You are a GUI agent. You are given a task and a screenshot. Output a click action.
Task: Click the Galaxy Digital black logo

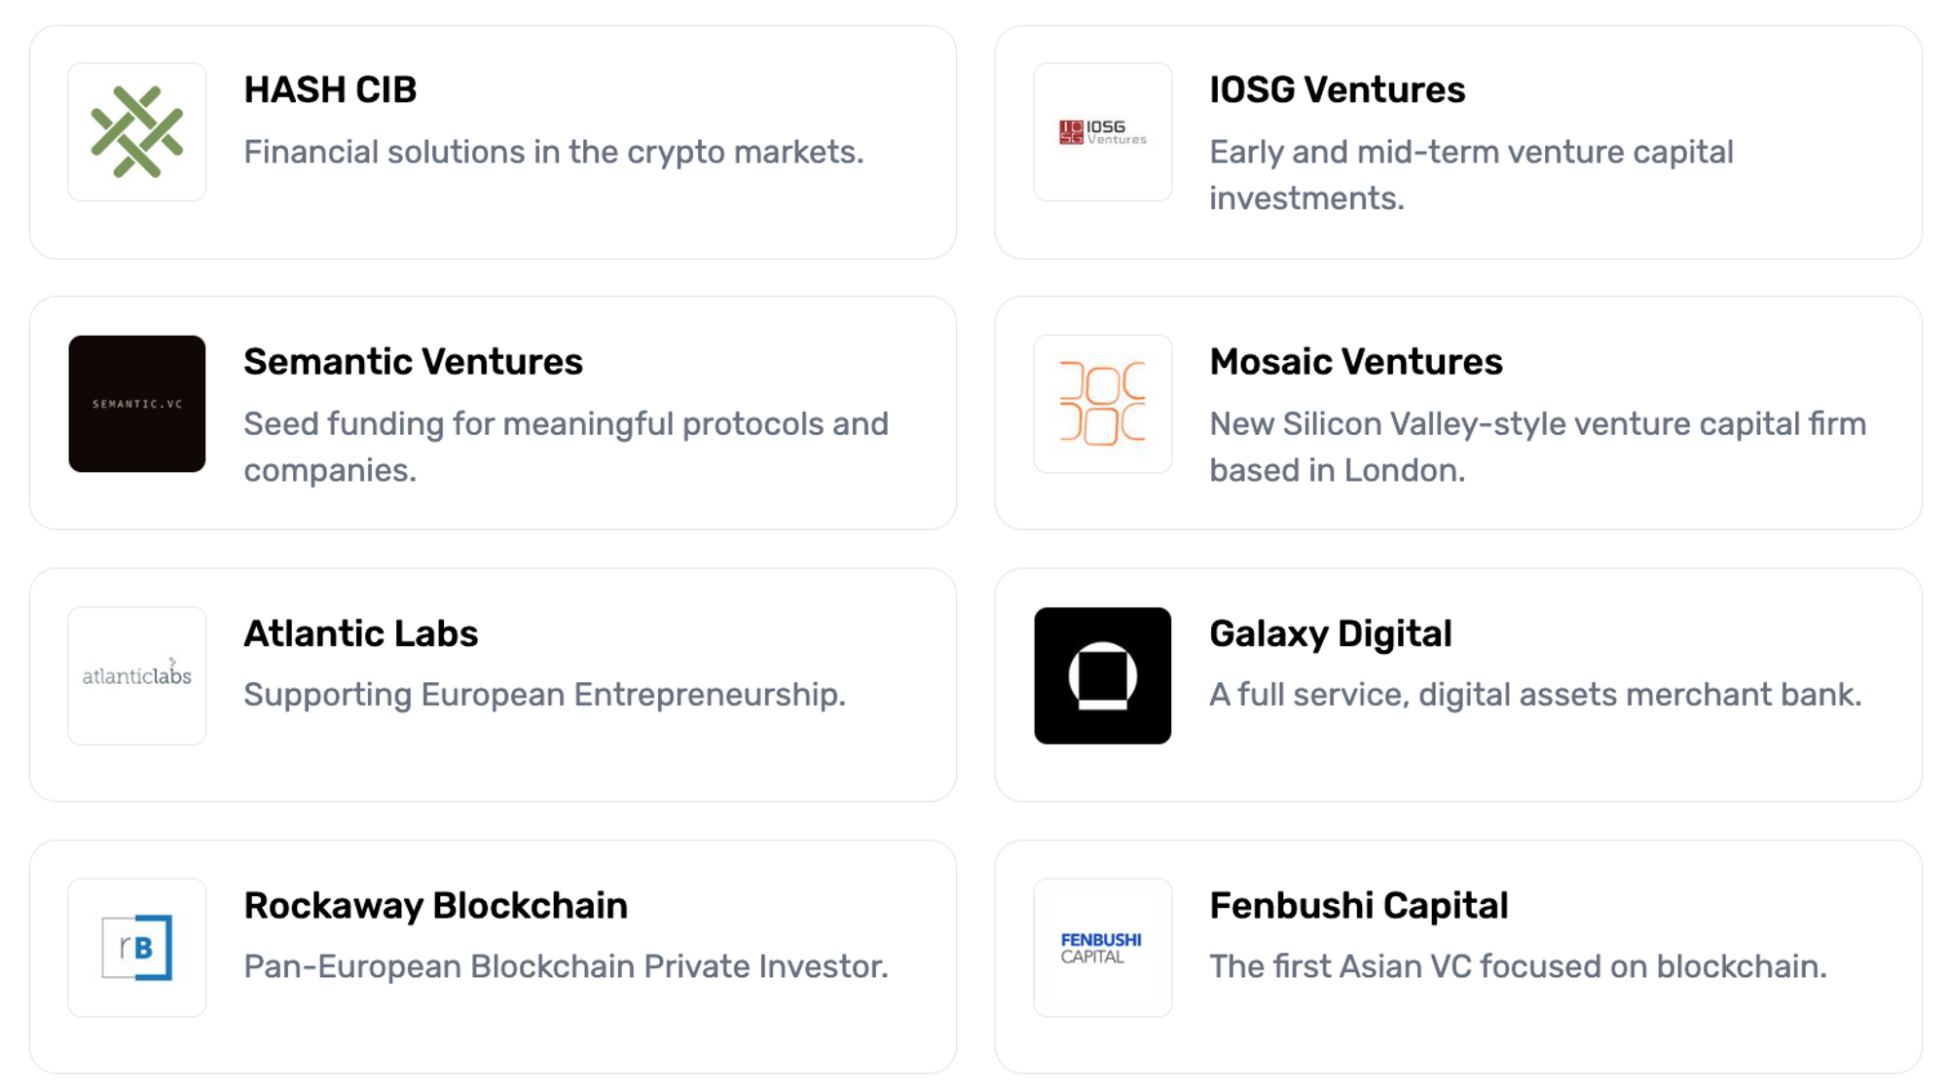pos(1102,675)
